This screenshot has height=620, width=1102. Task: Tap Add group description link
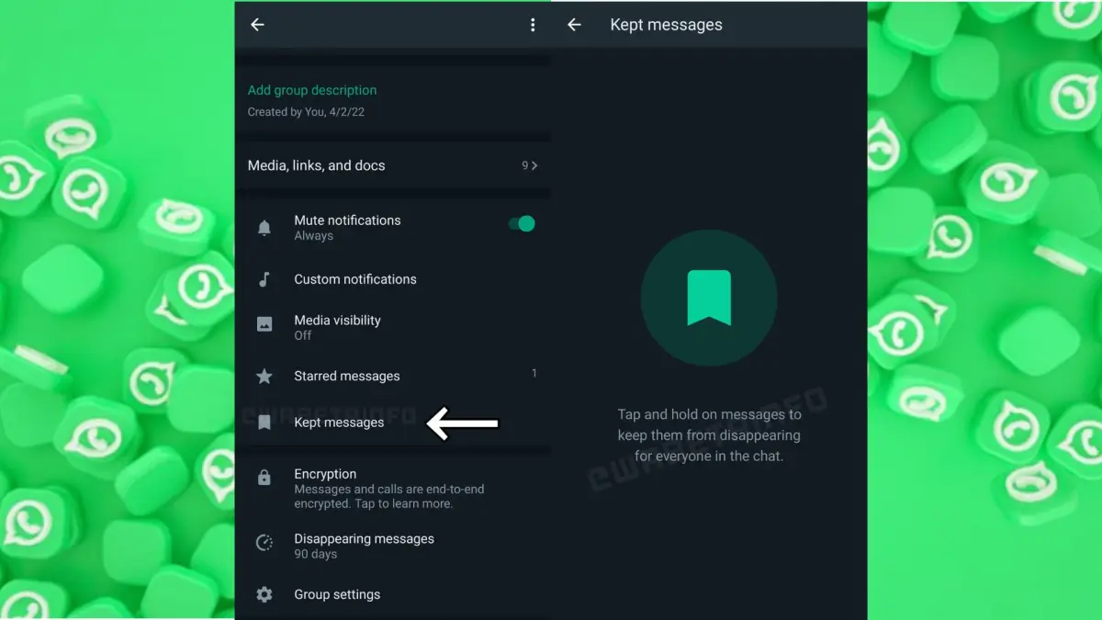tap(312, 90)
